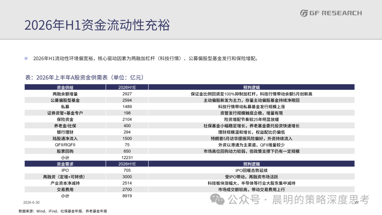
Task: Click the logic text '市场成交额较高，带动交易费用上行'
Action: click(x=251, y=190)
